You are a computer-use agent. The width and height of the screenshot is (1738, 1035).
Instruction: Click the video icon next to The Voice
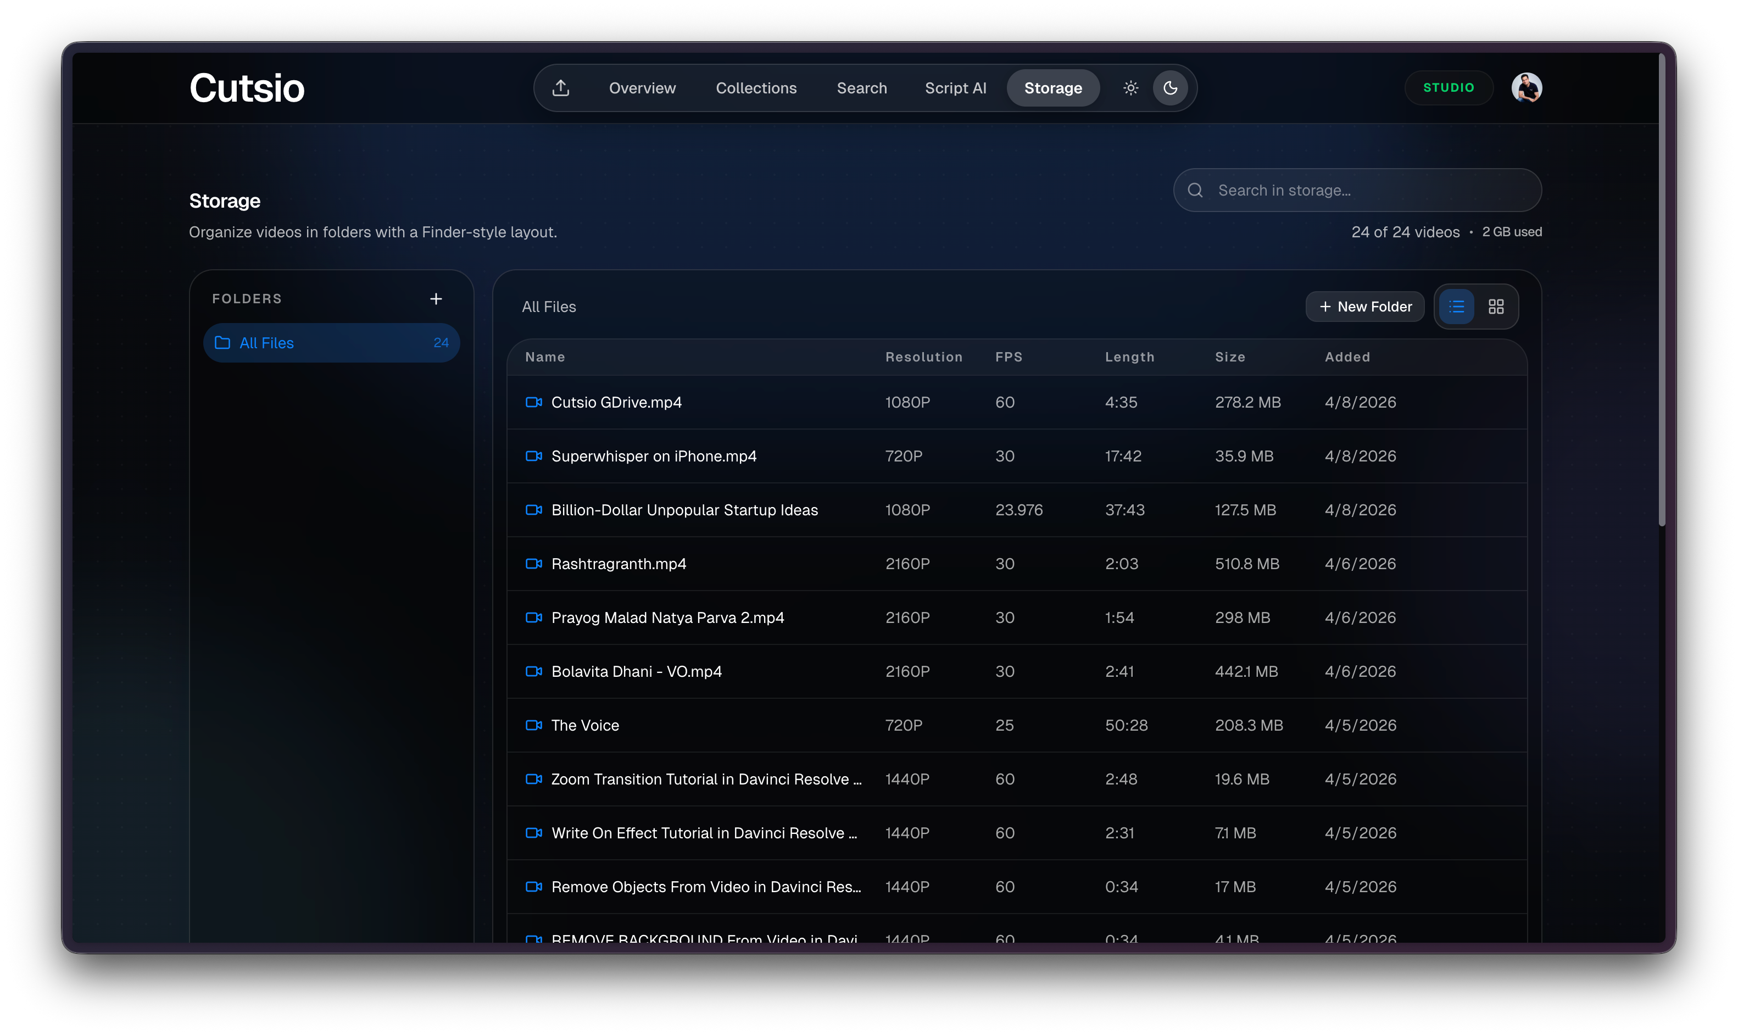point(533,725)
